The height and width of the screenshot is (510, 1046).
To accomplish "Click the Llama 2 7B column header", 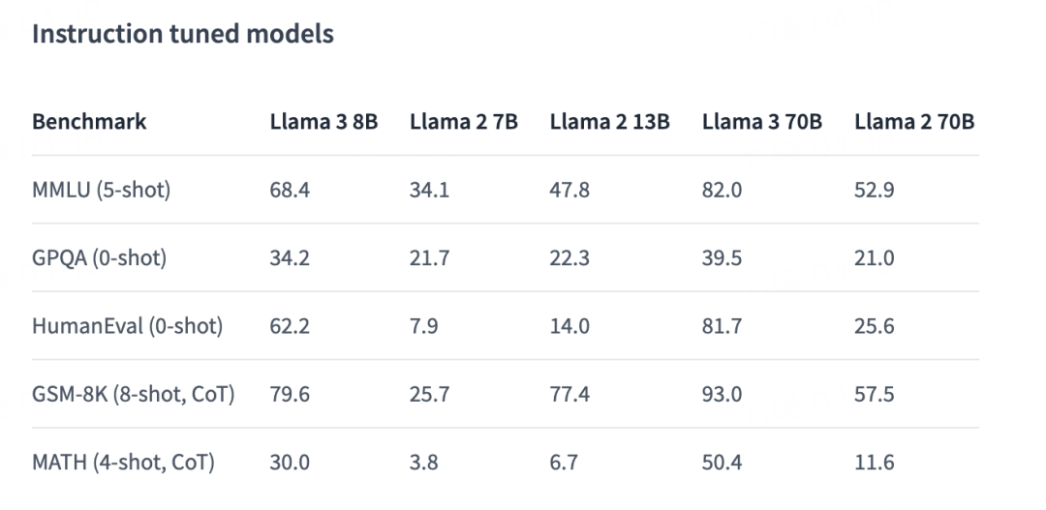I will coord(463,122).
